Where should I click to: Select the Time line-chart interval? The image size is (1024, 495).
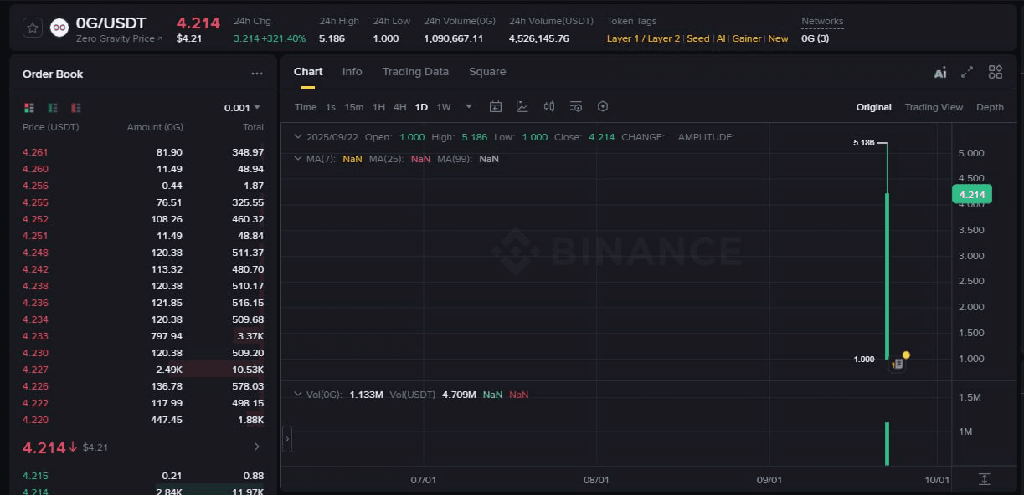click(306, 107)
